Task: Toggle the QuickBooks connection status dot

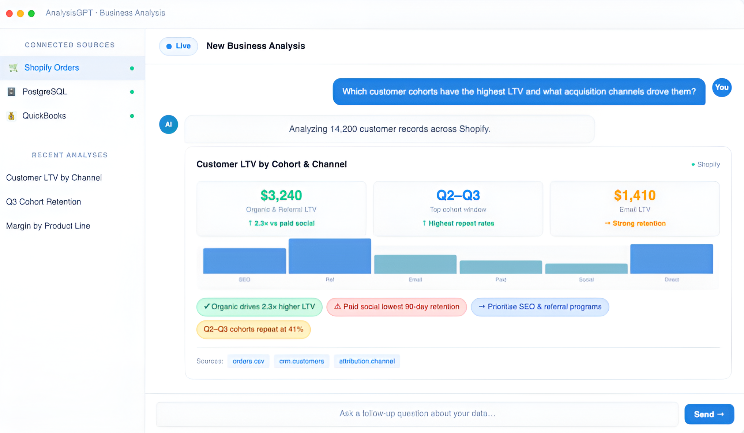Action: tap(132, 116)
